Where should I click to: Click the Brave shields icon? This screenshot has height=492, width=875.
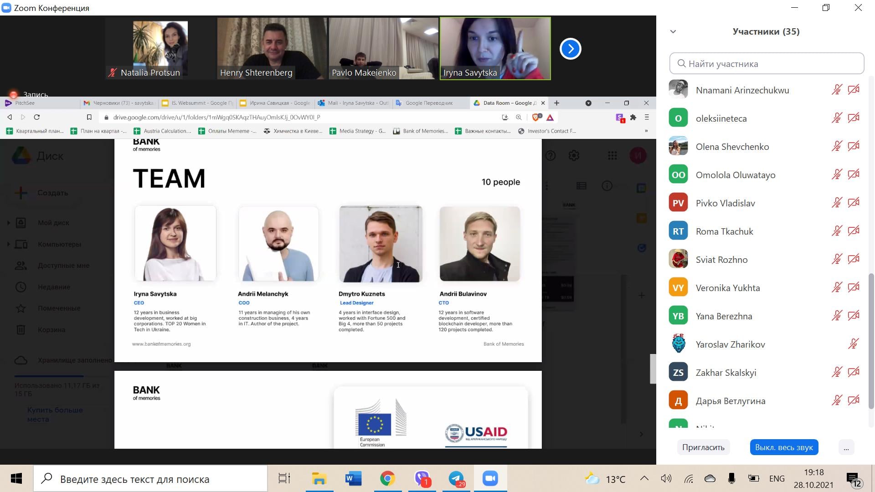pos(536,118)
